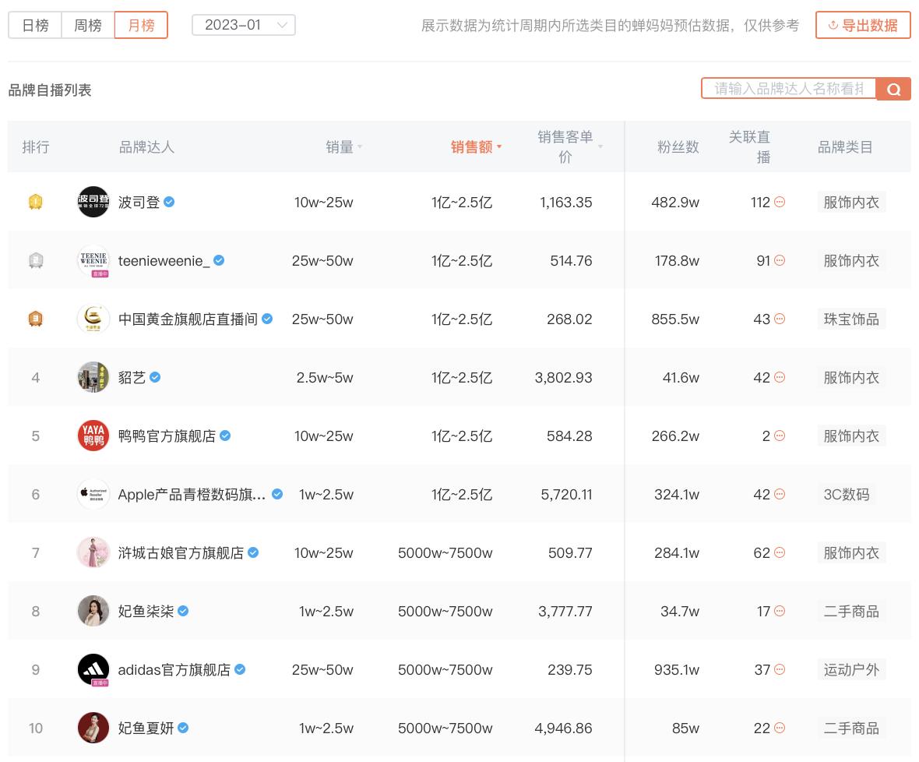Switch to the 周榜 tab
Screen dimensions: 919x762
88,25
